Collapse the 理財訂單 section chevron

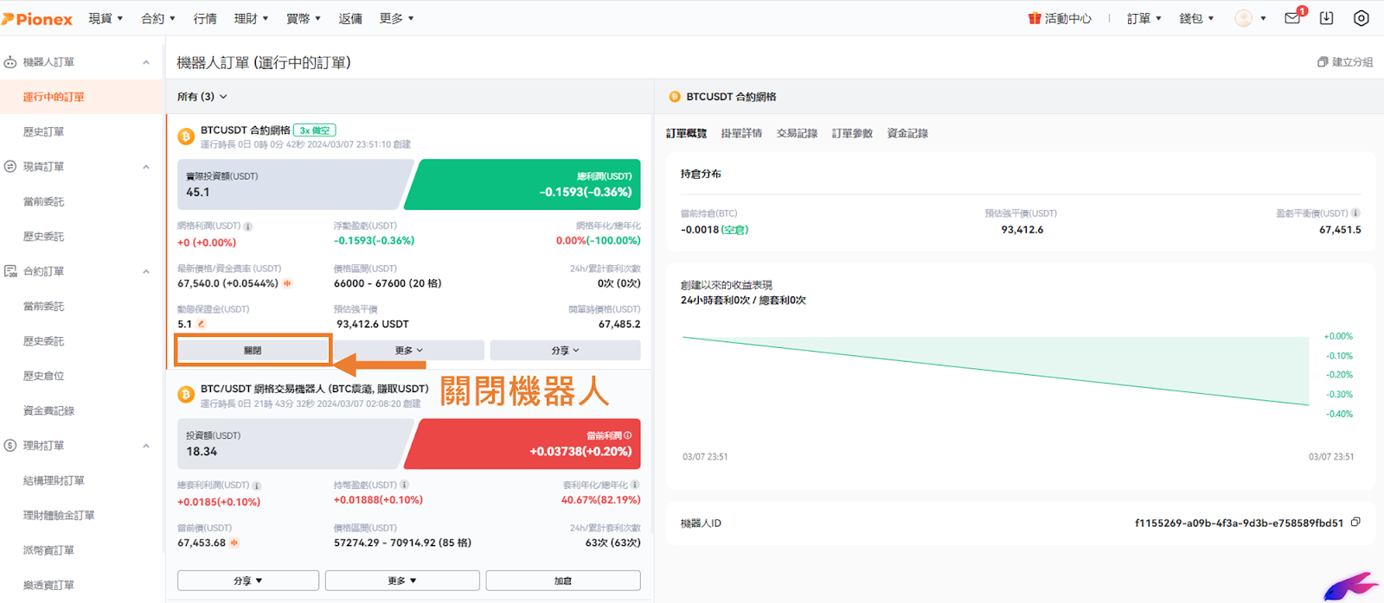click(146, 446)
